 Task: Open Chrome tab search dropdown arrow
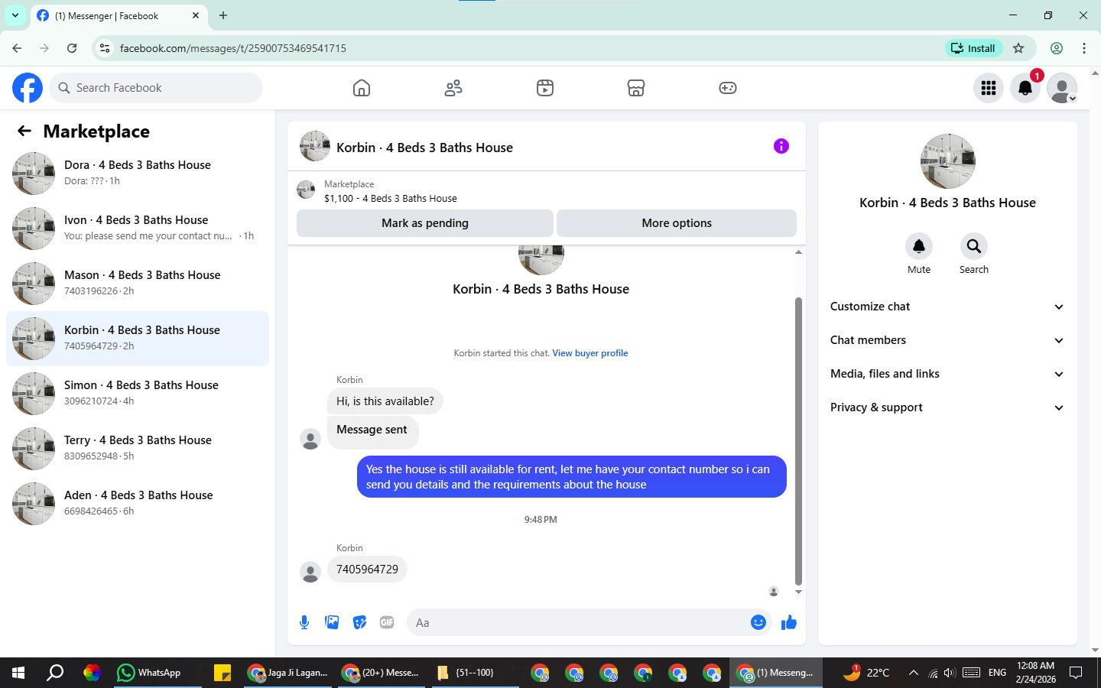15,15
